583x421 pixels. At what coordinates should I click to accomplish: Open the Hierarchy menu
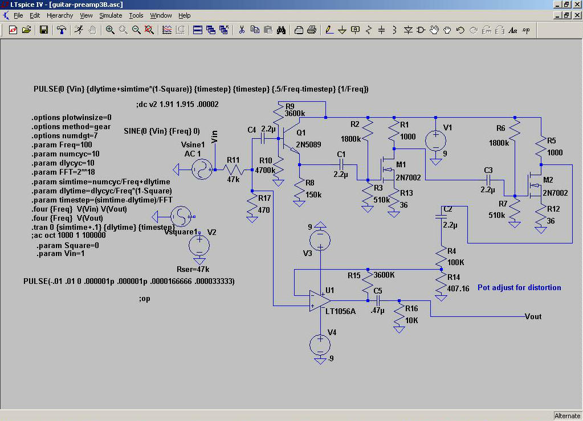point(60,15)
